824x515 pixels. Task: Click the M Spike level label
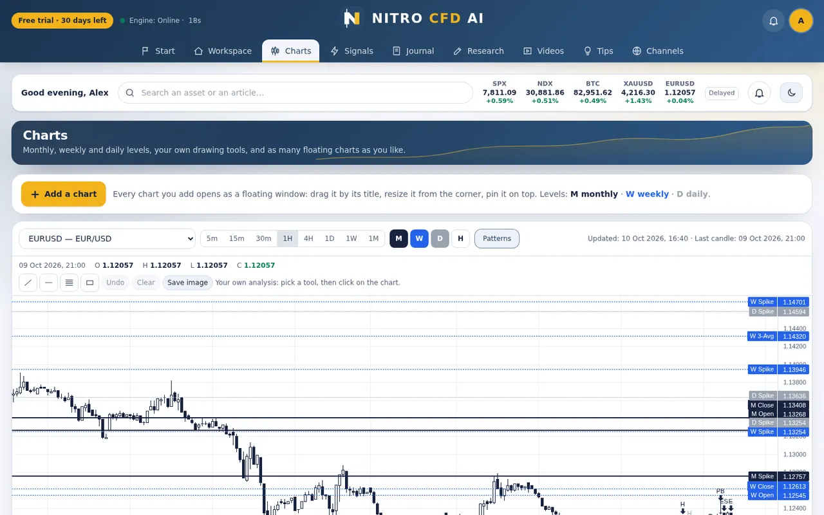pyautogui.click(x=762, y=476)
